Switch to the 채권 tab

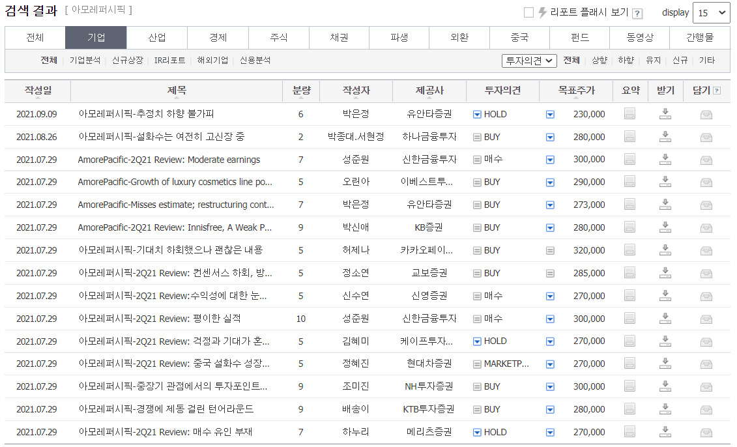(339, 38)
